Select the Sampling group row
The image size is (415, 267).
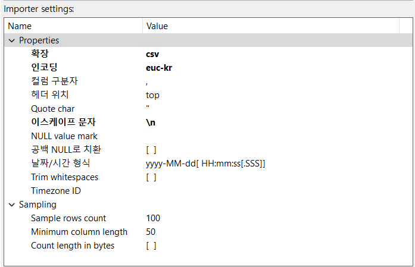(x=208, y=205)
